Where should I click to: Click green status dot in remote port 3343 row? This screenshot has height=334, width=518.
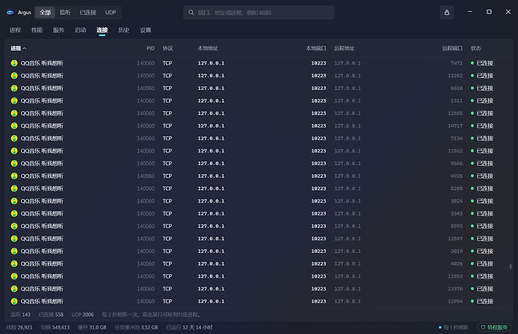(472, 214)
